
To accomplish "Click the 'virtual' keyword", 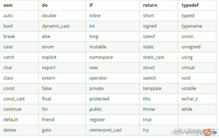I will (188, 68).
